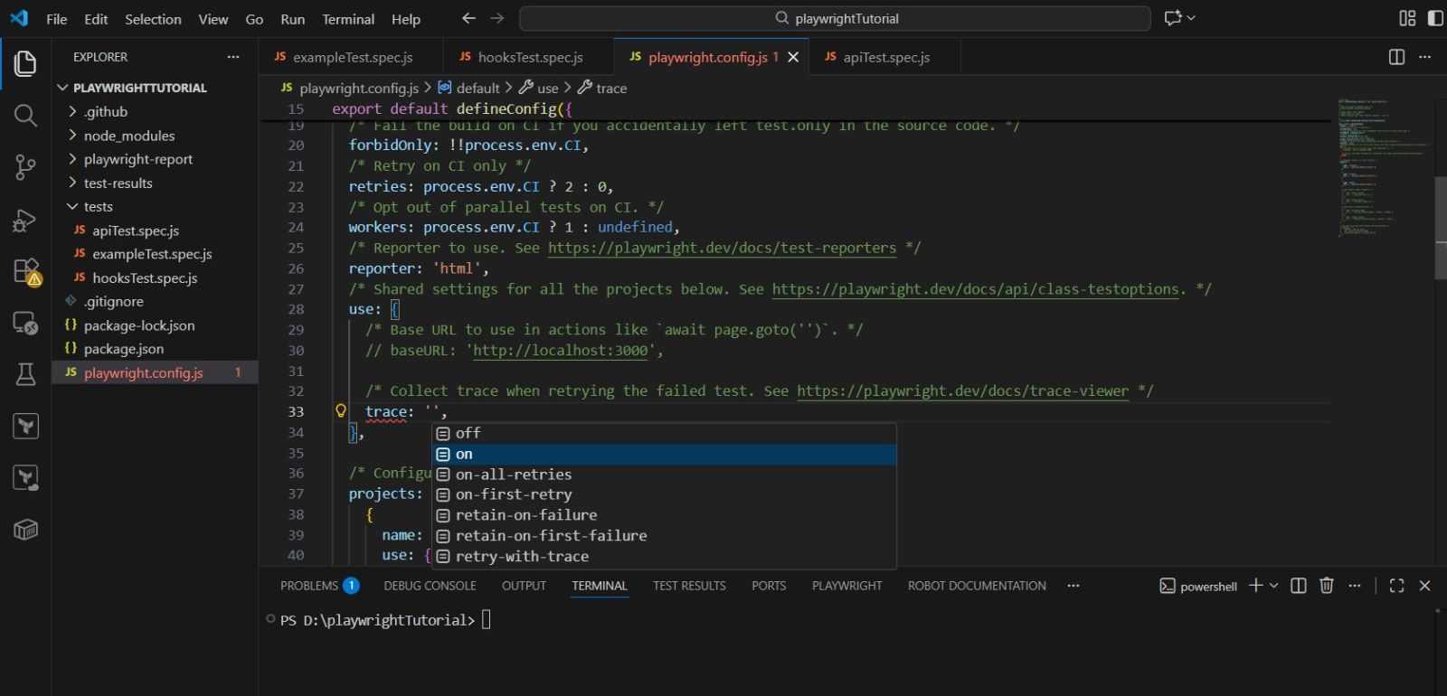
Task: Select 'retain-on-failure' from the suggestions
Action: click(x=525, y=515)
